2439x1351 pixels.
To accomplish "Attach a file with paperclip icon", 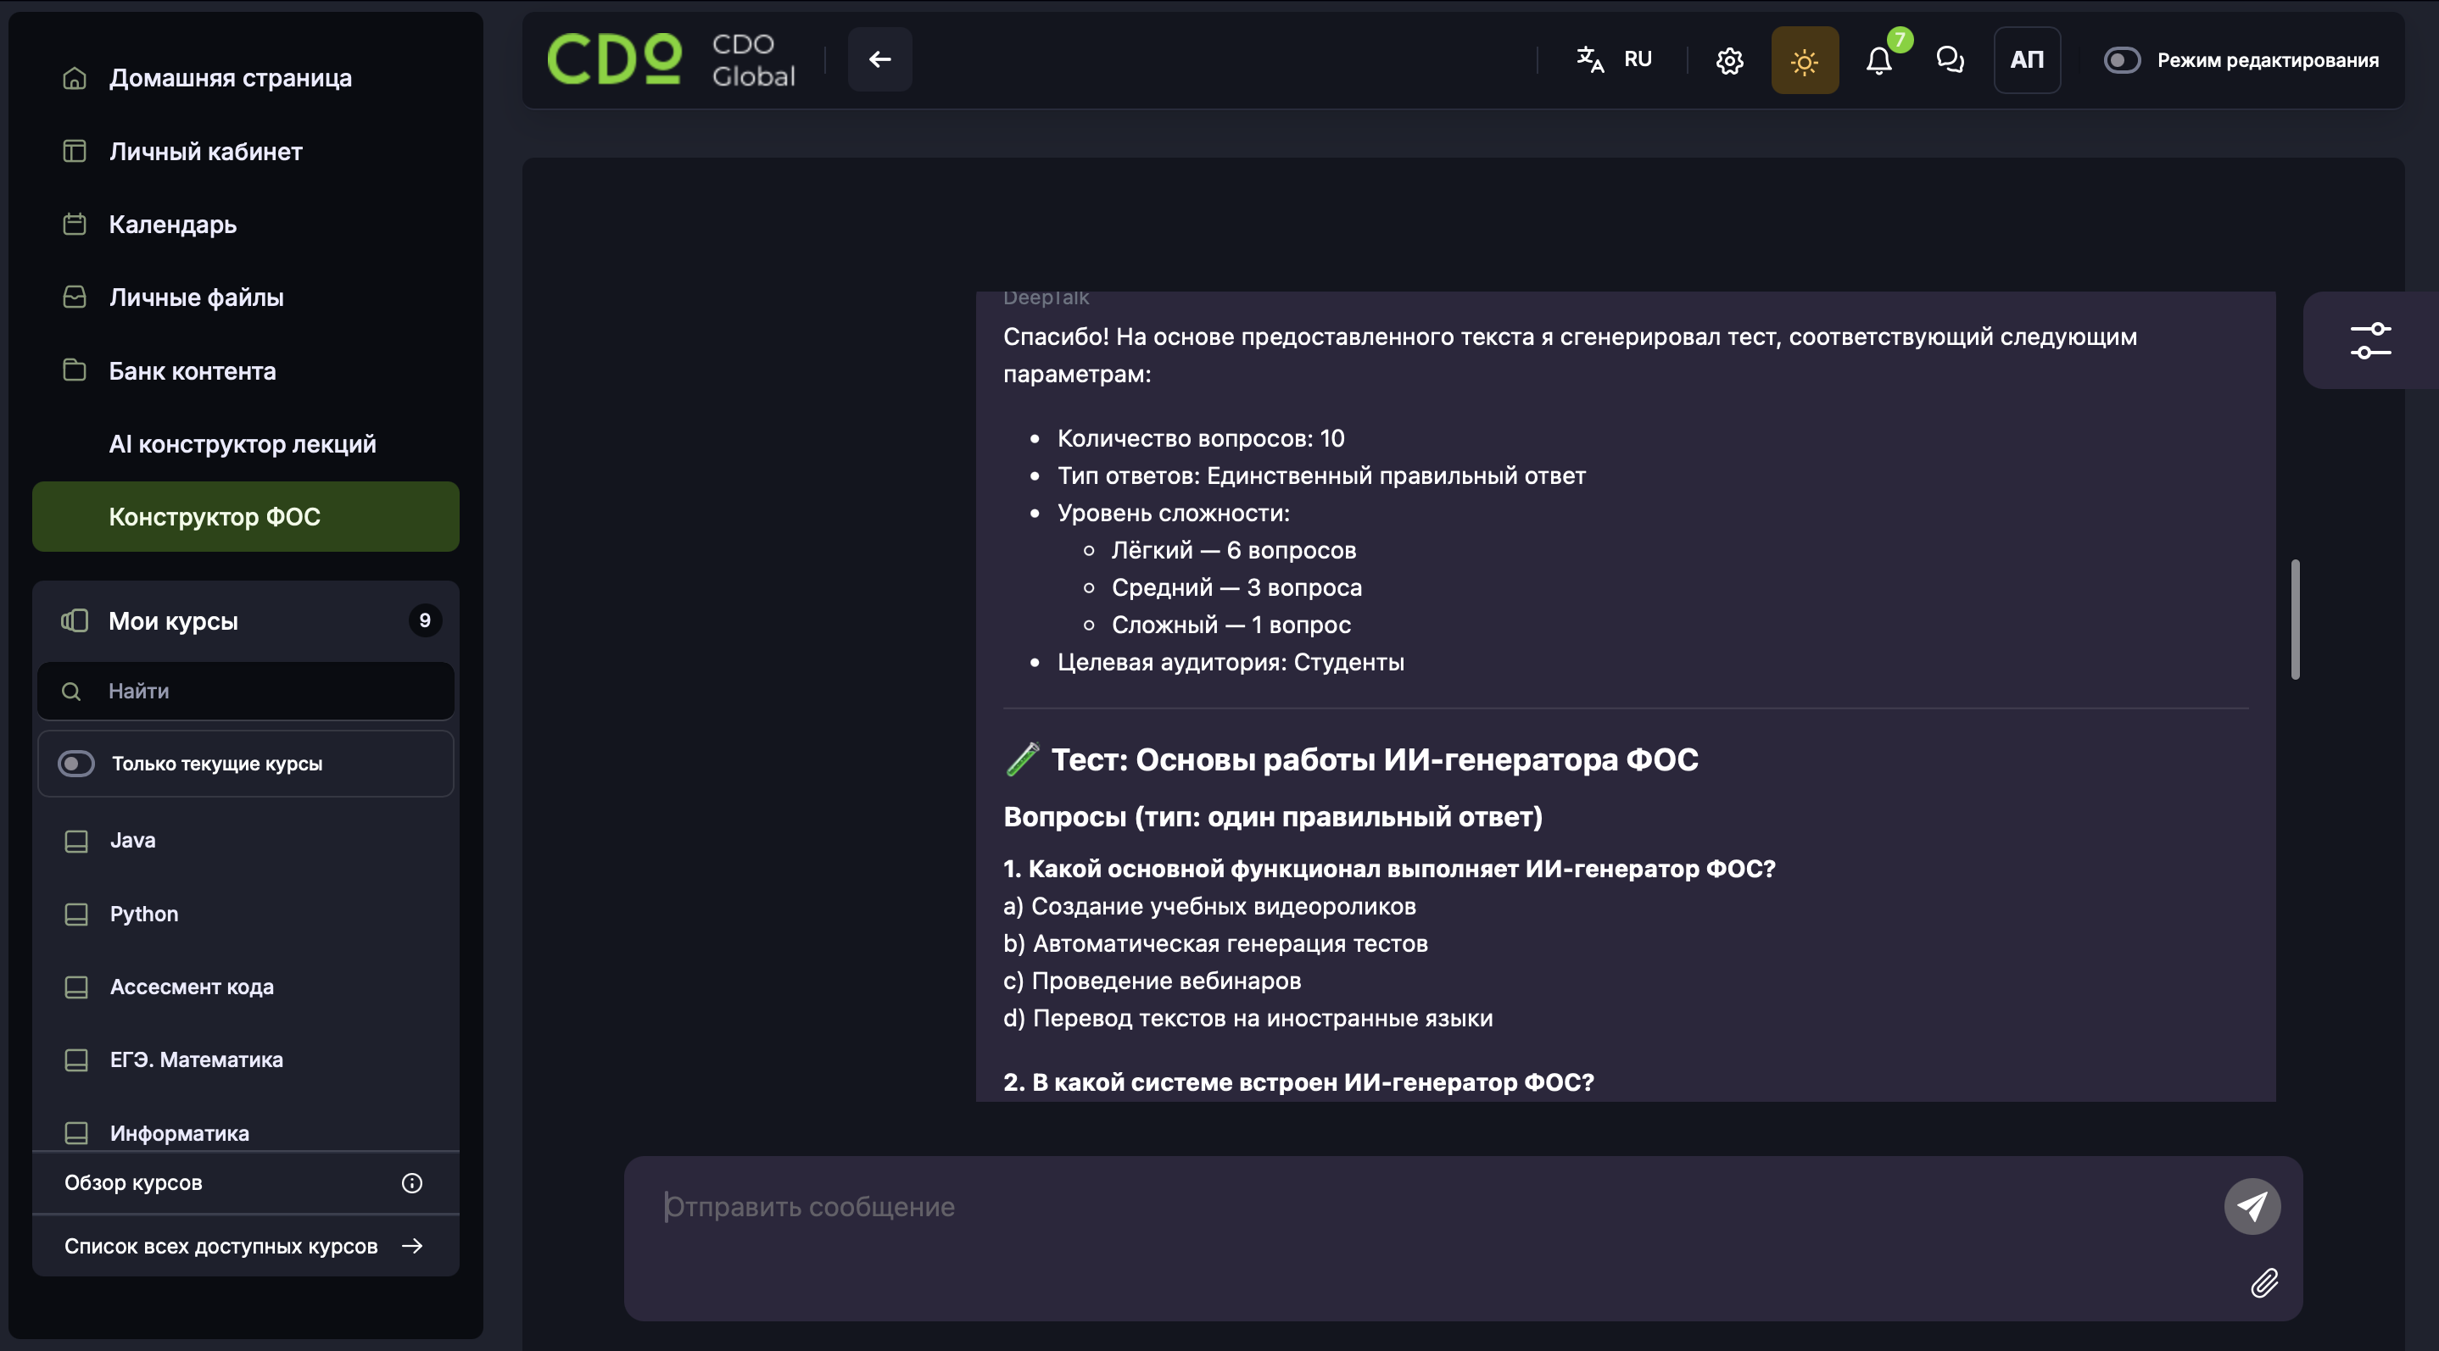I will click(x=2263, y=1283).
